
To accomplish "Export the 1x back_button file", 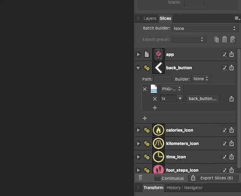I will [231, 98].
